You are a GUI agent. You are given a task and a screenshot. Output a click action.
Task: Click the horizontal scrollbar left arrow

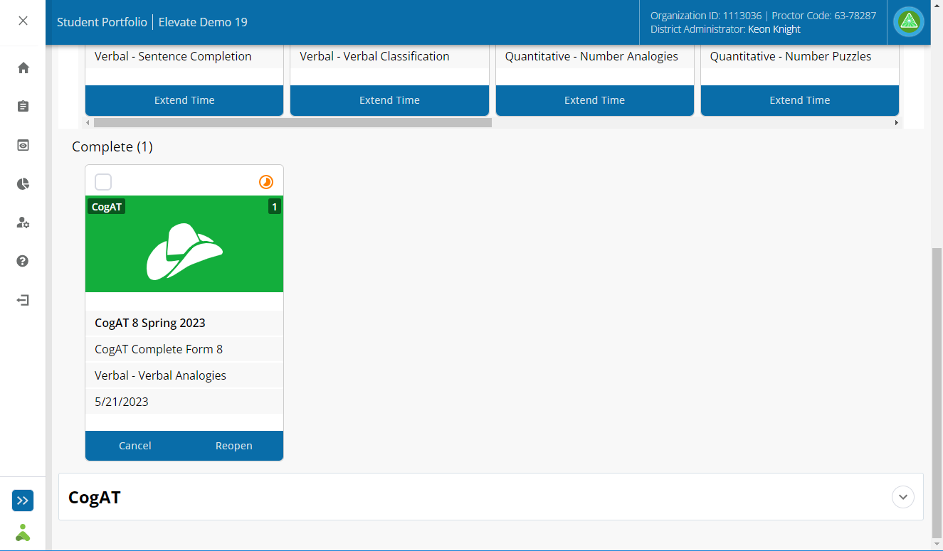[x=88, y=123]
